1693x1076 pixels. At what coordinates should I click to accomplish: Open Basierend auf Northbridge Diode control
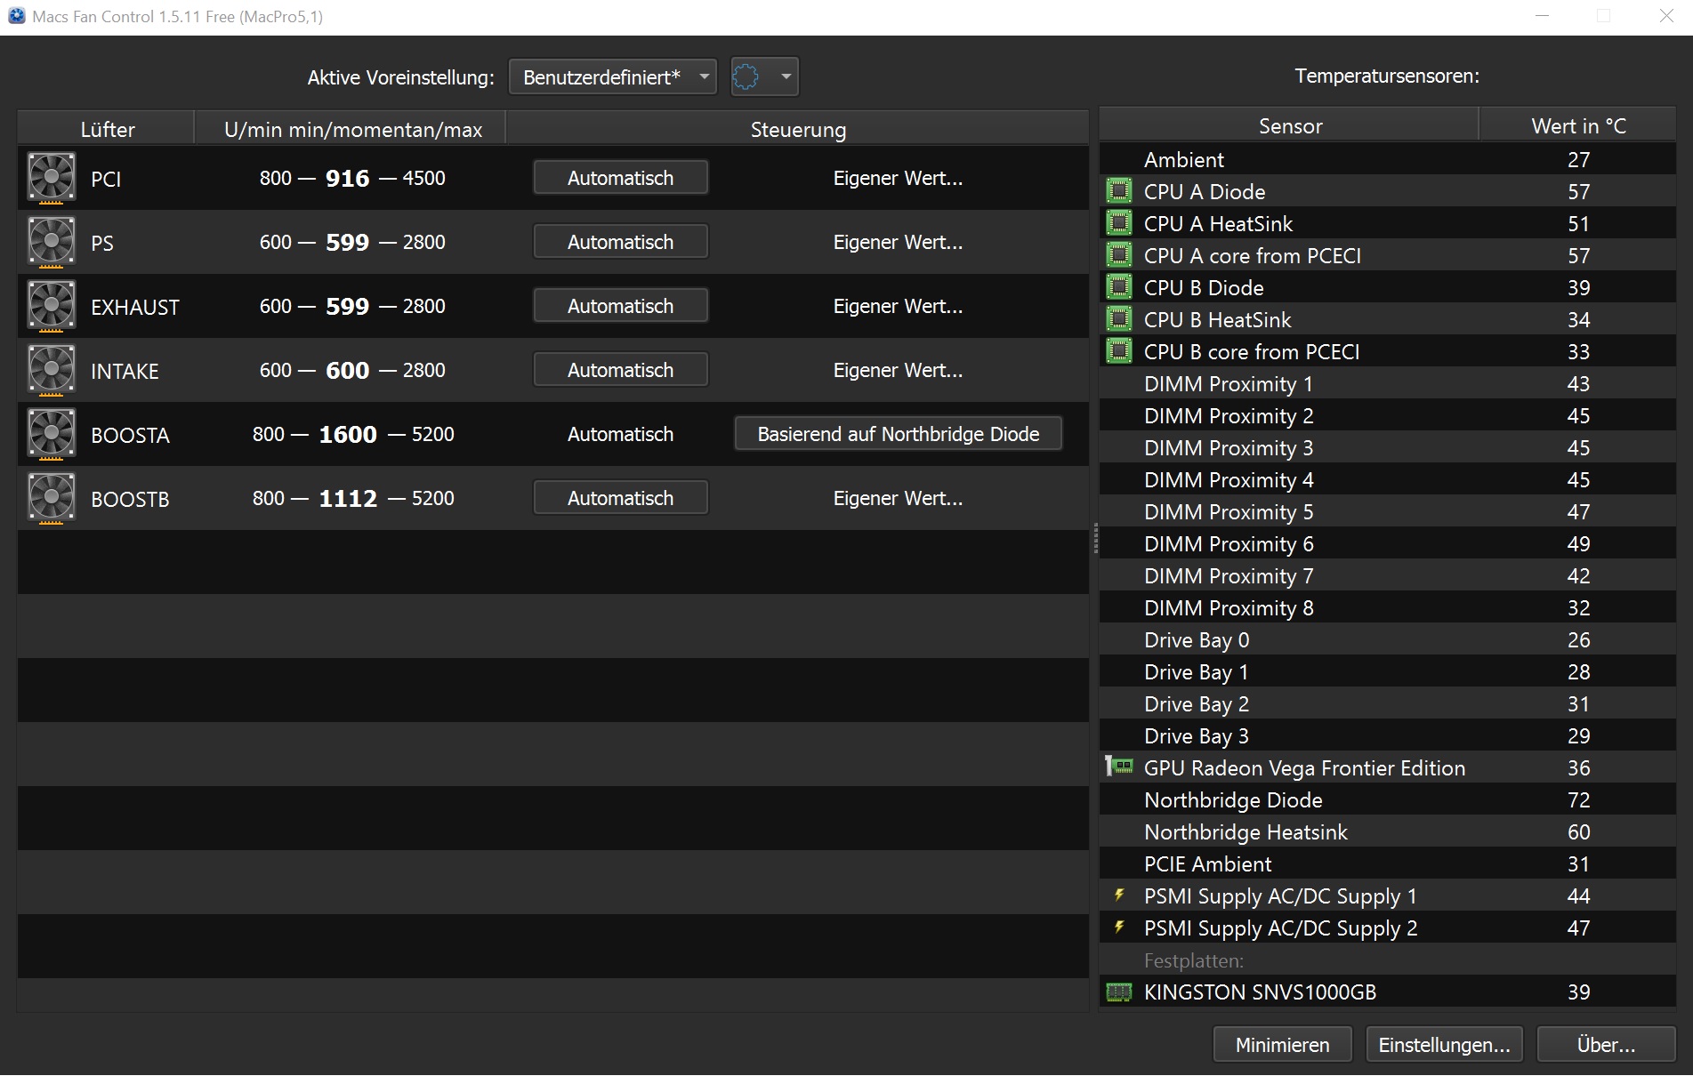[x=897, y=434]
